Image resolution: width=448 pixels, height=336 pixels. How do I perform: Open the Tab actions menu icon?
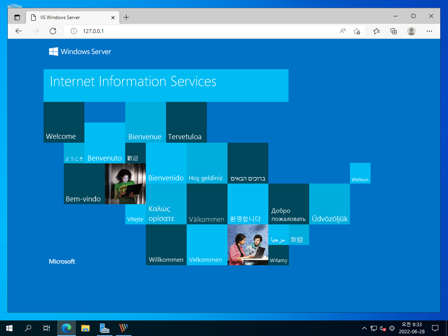coord(17,17)
